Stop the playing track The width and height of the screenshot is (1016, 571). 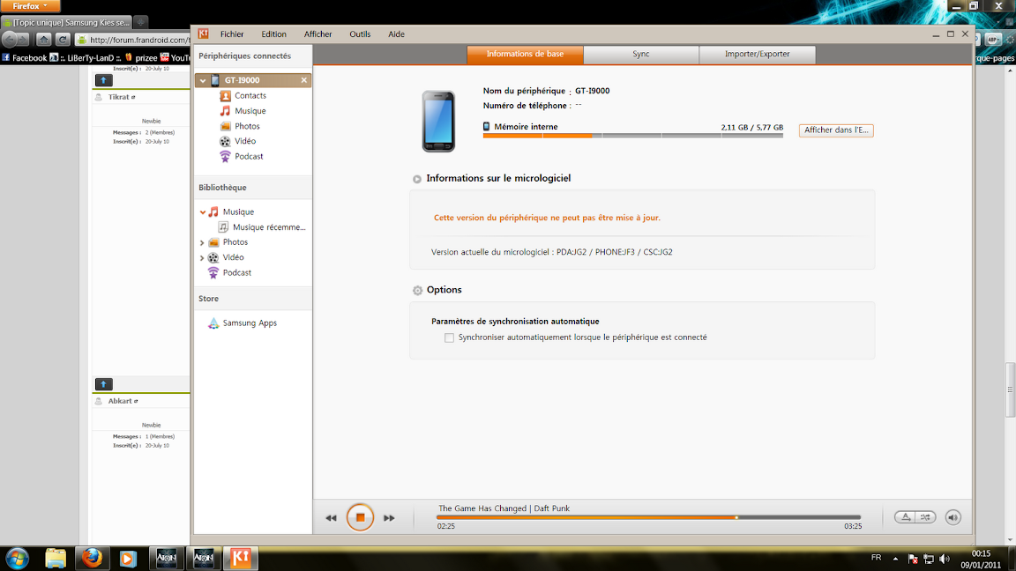(360, 518)
